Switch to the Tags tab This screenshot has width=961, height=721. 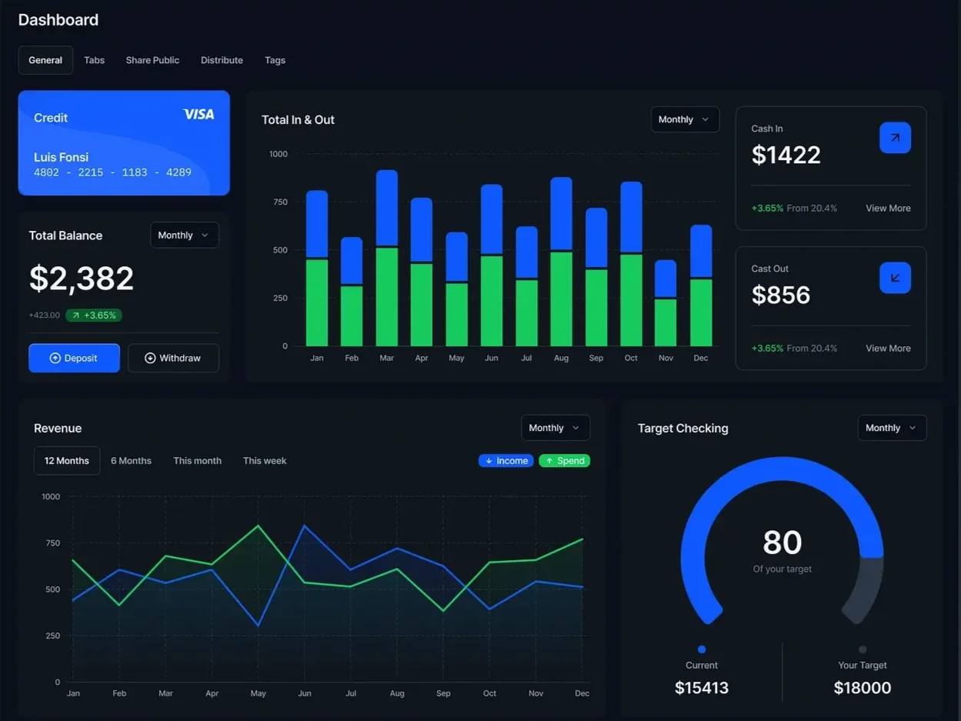coord(275,60)
